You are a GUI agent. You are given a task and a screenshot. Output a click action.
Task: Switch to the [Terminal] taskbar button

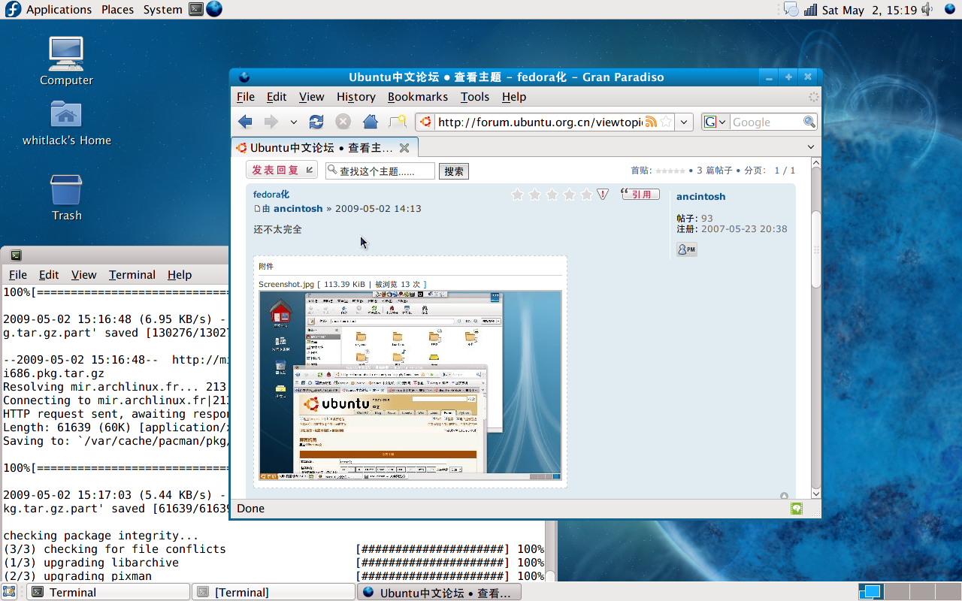pos(274,592)
